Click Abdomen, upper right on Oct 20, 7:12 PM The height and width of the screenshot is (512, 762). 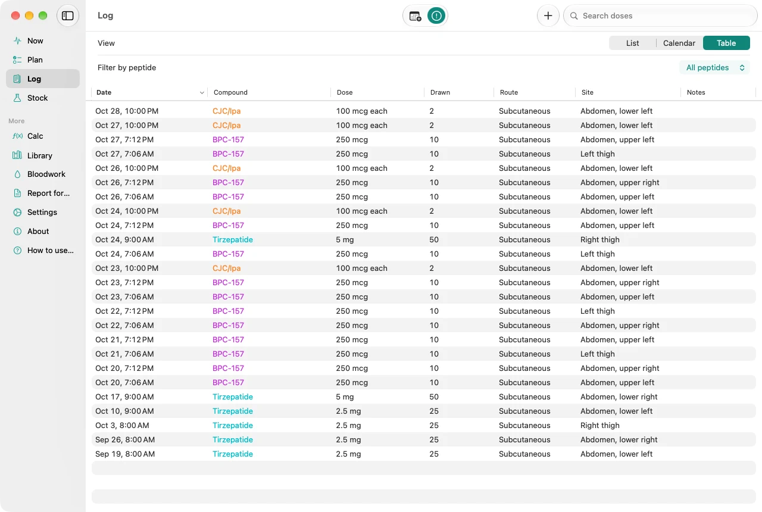[x=620, y=368]
